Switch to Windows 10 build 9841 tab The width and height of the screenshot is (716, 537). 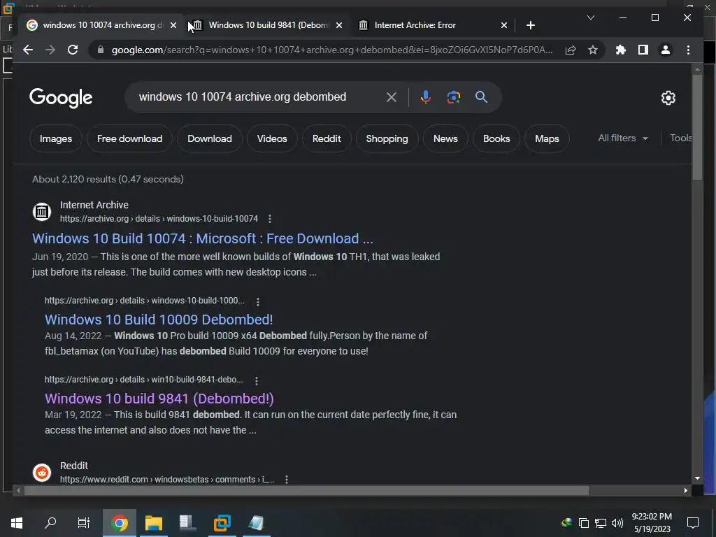tap(268, 25)
